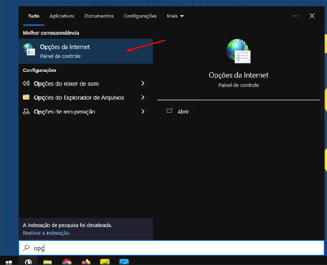
Task: Click inside the search text box
Action: 172,248
